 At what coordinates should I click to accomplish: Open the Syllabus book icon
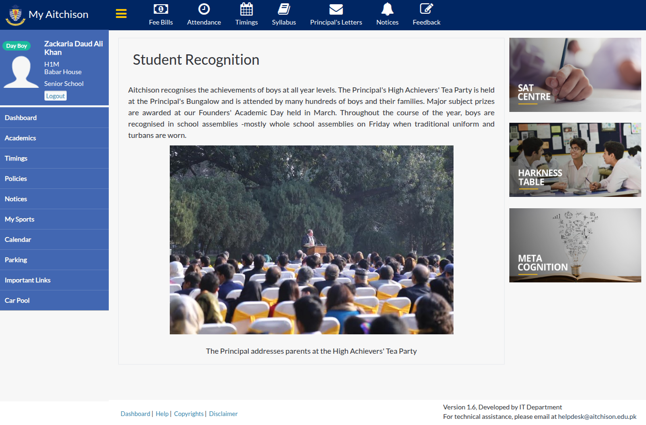[x=284, y=9]
